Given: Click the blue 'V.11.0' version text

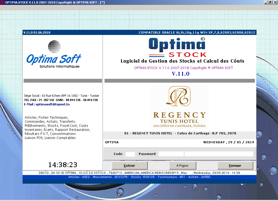Looking at the screenshot, I should [181, 74].
